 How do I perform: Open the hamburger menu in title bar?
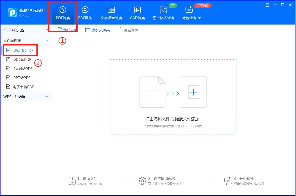[x=267, y=5]
